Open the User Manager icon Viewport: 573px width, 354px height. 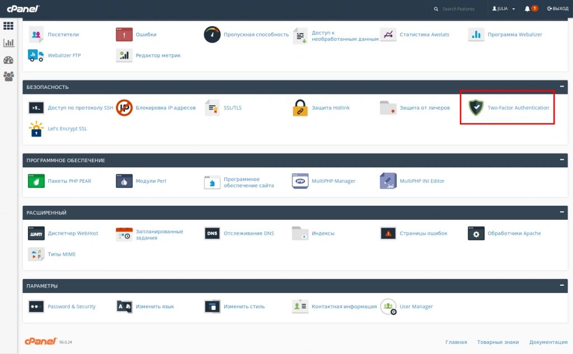click(x=388, y=307)
